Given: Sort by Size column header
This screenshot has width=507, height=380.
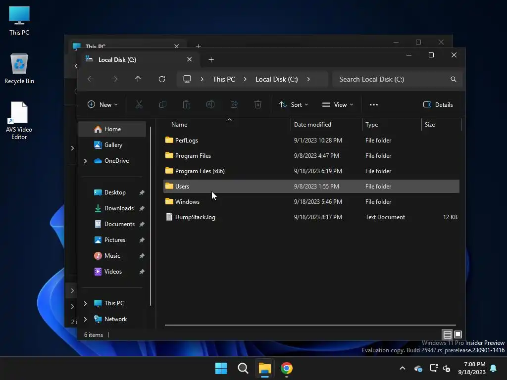Looking at the screenshot, I should point(441,124).
